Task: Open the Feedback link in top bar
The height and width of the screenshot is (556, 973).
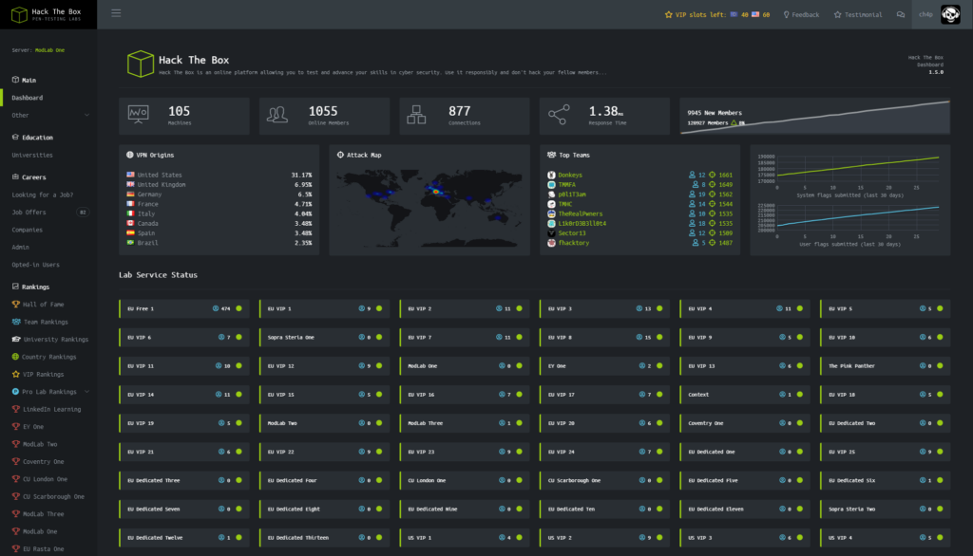Action: 801,14
